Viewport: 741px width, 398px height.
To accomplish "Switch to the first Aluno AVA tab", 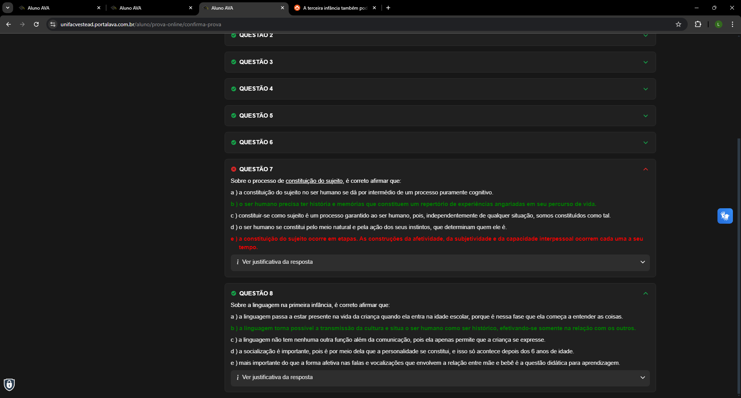I will tap(58, 8).
